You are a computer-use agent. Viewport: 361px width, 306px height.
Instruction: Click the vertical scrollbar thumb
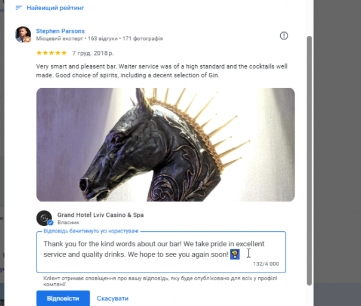tap(309, 161)
